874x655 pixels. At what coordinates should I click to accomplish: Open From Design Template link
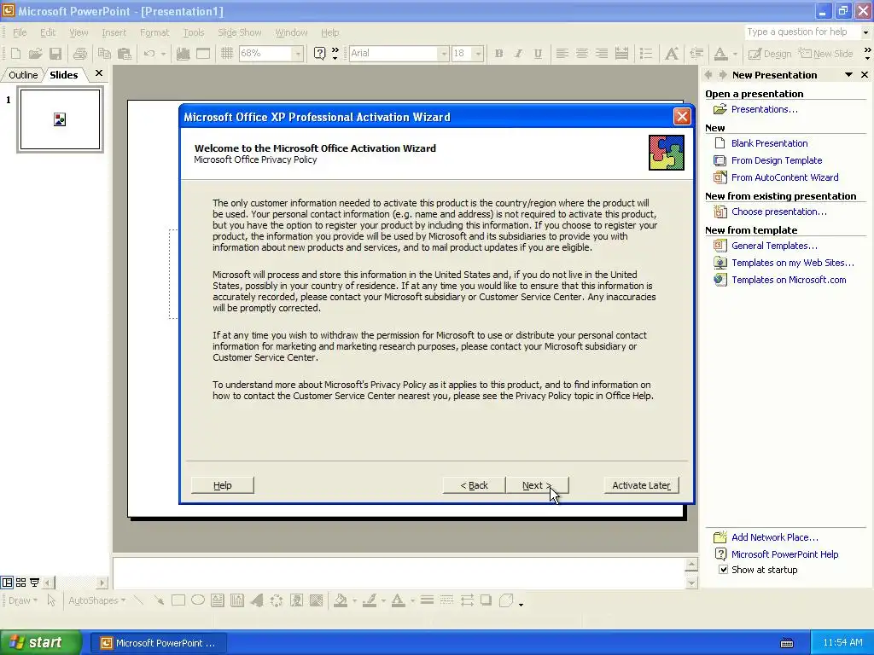[x=777, y=160]
